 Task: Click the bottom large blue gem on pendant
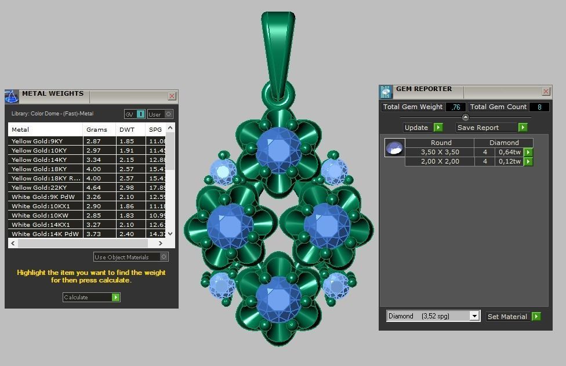278,299
